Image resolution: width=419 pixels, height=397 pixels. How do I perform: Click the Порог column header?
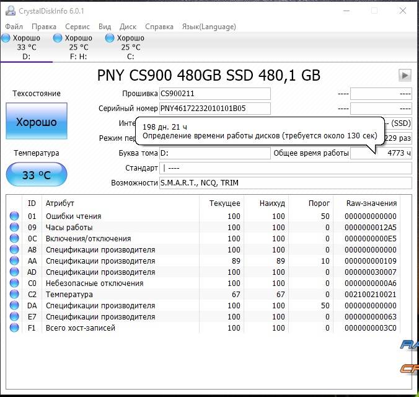coord(311,203)
